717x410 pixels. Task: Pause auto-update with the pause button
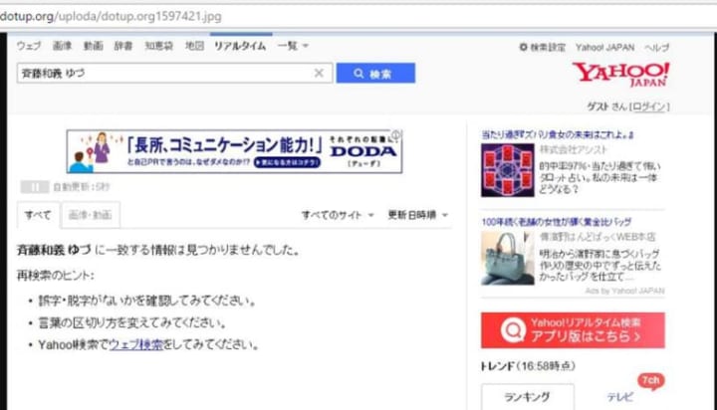tap(34, 186)
